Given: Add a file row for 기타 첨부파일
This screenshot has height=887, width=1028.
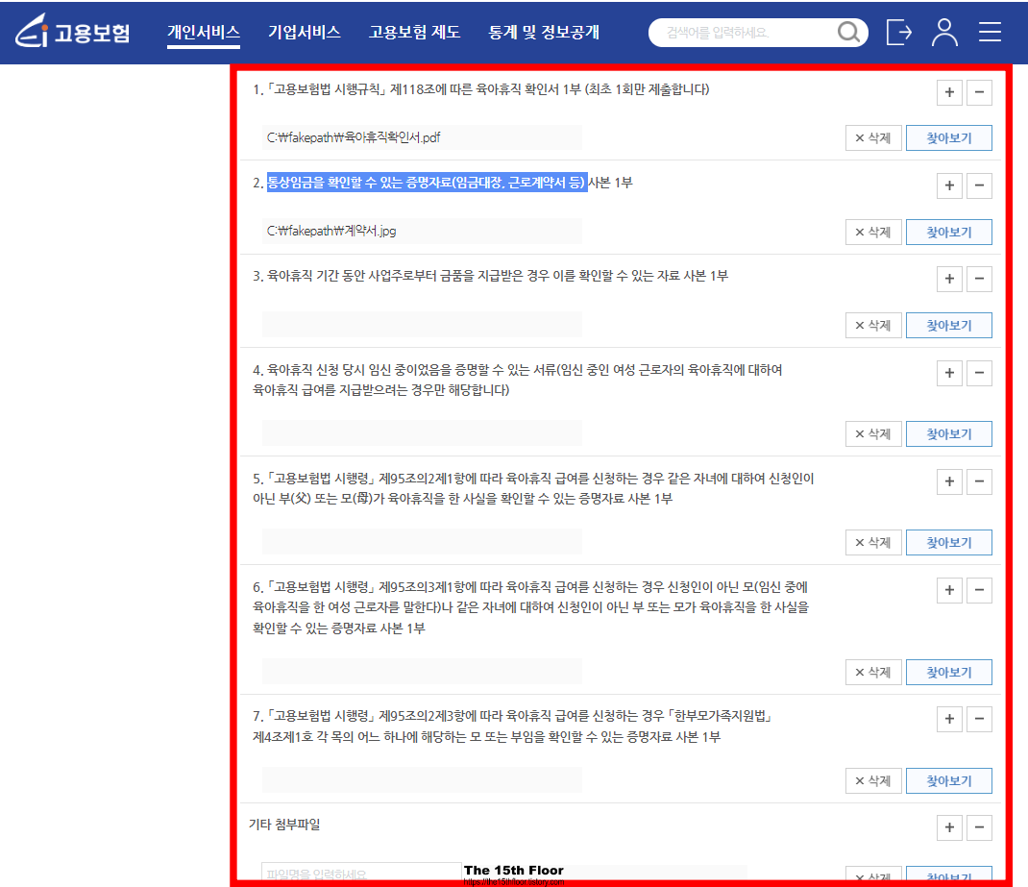Looking at the screenshot, I should point(948,827).
